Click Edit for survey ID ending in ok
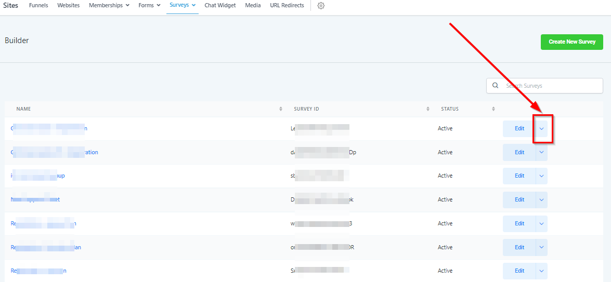Viewport: 611px width, 282px height. coord(519,199)
